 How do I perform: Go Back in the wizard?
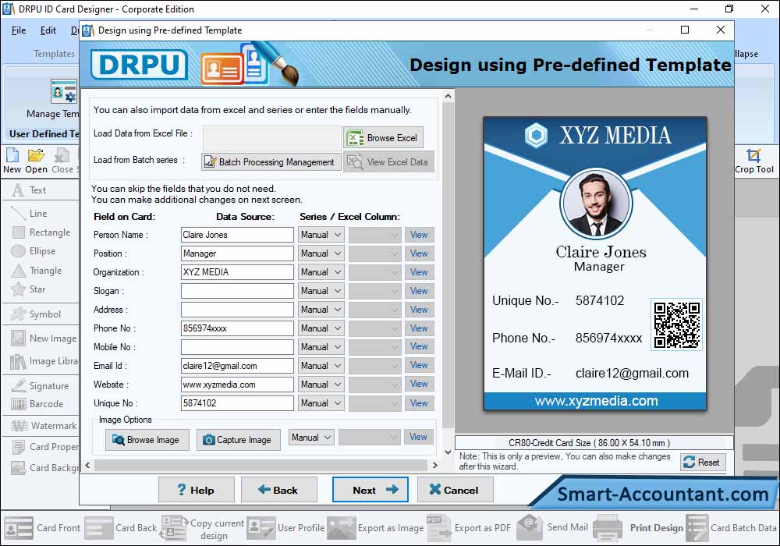click(278, 490)
